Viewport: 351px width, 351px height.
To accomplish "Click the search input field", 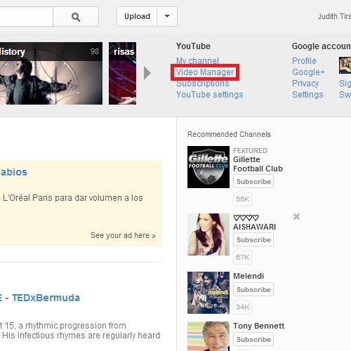I will [26, 16].
